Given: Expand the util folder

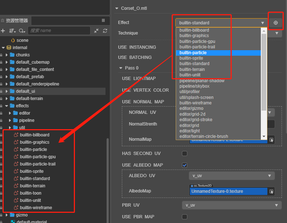Looking at the screenshot, I should coord(10,128).
